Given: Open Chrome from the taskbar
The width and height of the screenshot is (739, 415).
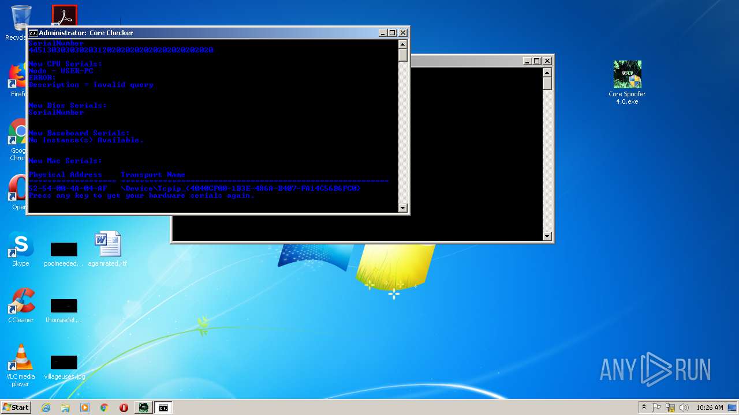Looking at the screenshot, I should [104, 408].
